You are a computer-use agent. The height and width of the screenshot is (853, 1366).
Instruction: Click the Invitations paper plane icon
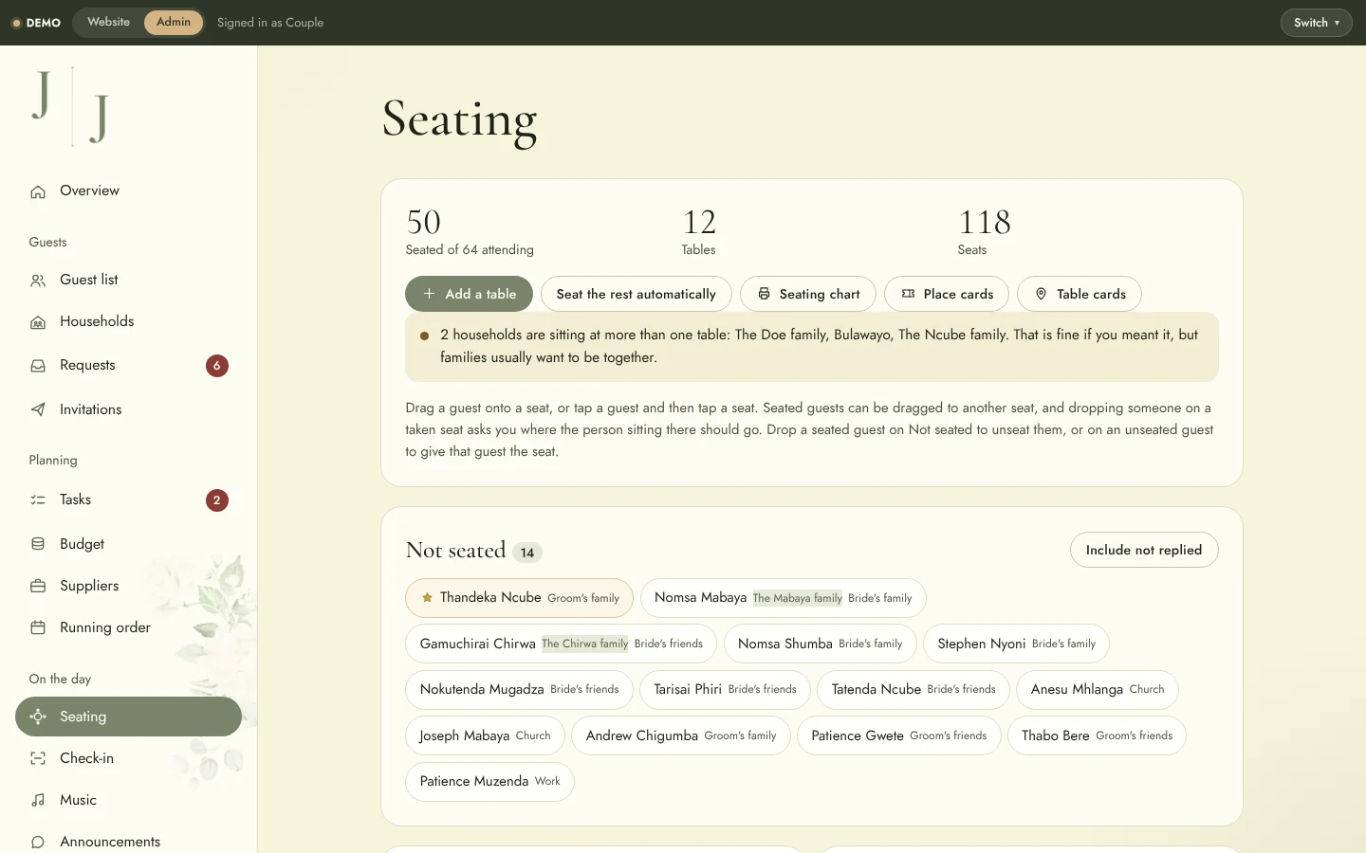point(38,410)
